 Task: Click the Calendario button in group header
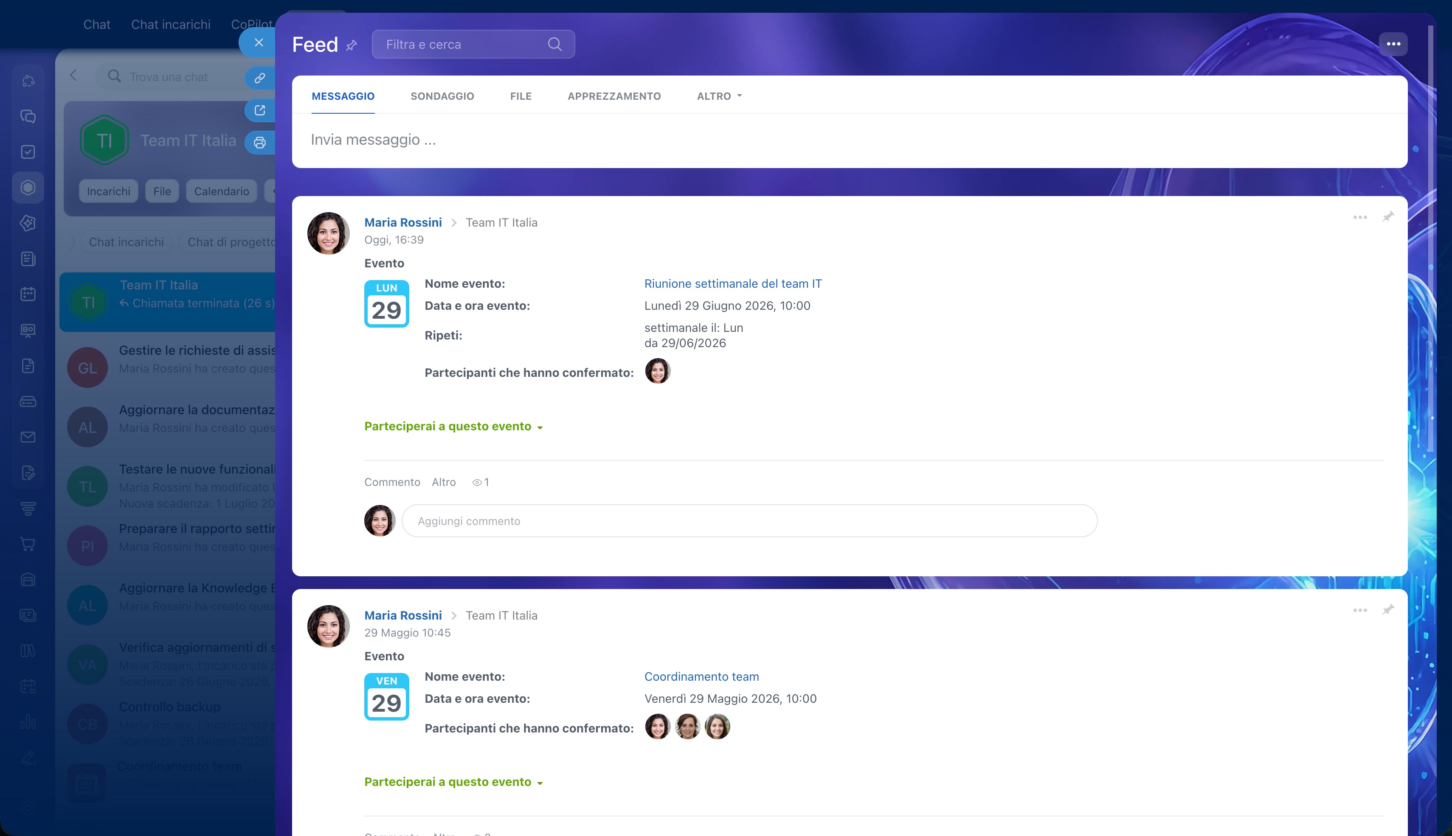[221, 191]
